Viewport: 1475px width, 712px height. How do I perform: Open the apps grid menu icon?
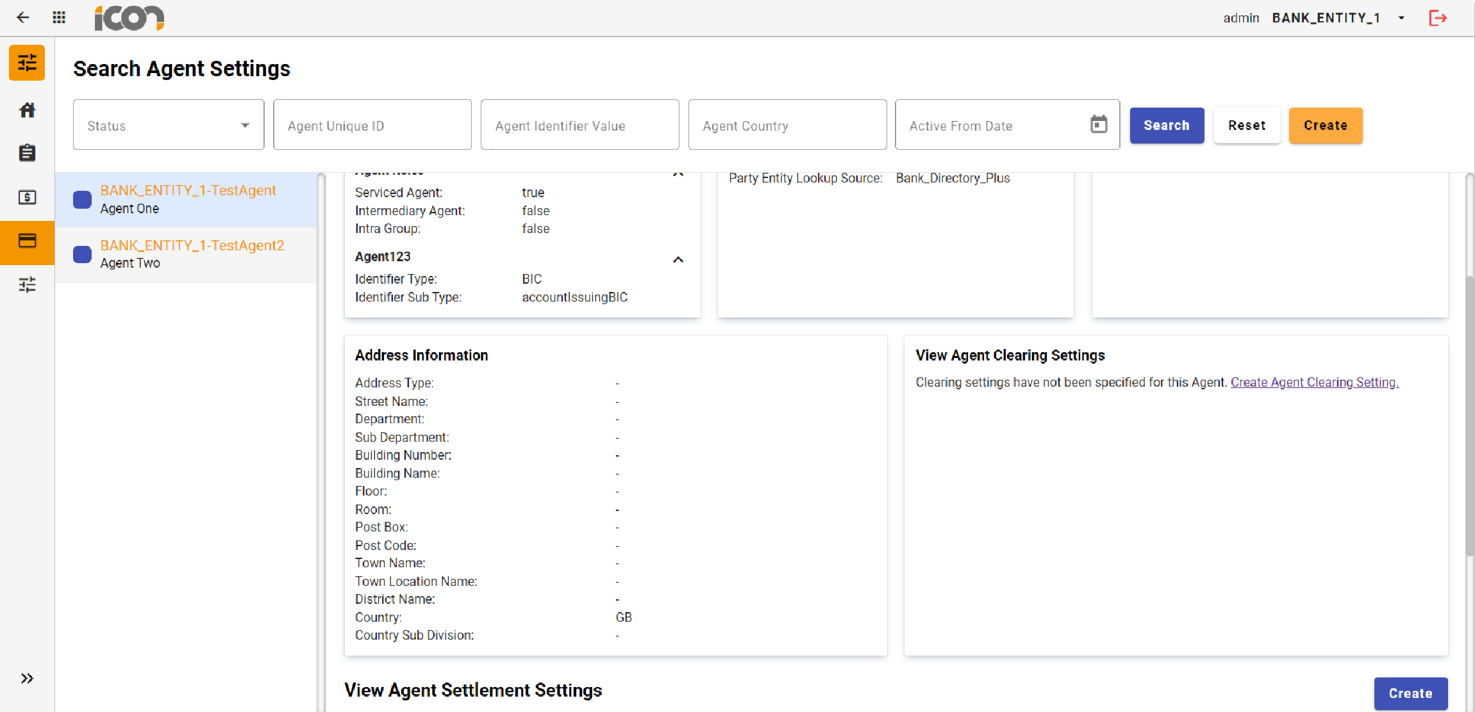(59, 17)
